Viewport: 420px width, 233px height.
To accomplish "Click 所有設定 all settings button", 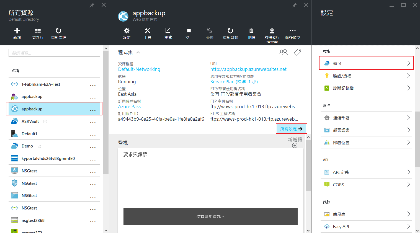I will click(292, 129).
